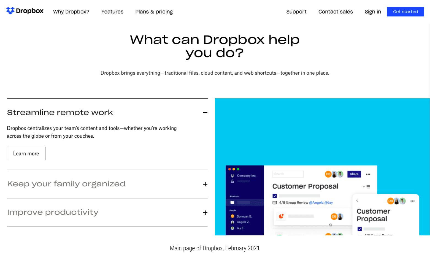Click Dropbox icon beside Company Inc.

coord(232,176)
